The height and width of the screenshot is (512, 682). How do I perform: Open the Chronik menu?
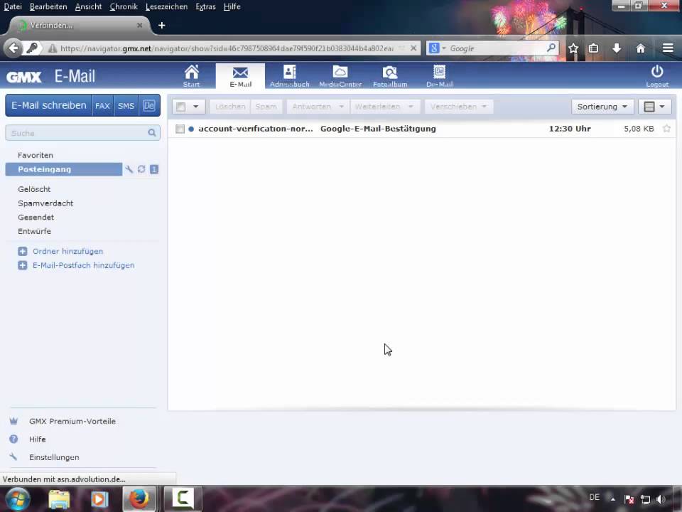pos(124,6)
